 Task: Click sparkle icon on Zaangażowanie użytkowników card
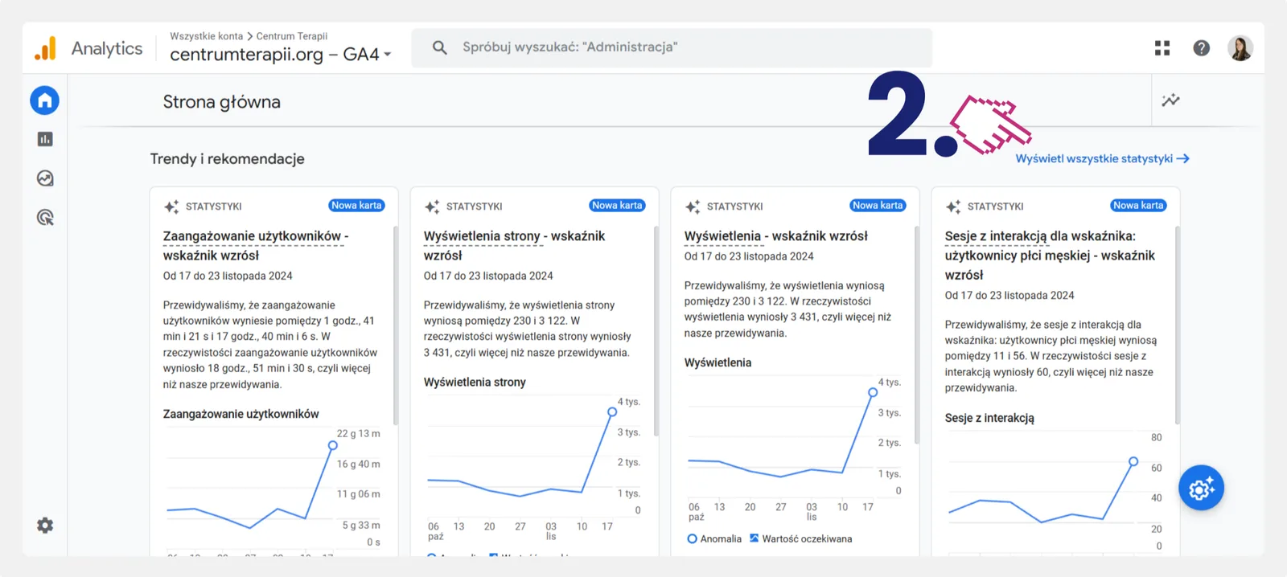(x=171, y=207)
